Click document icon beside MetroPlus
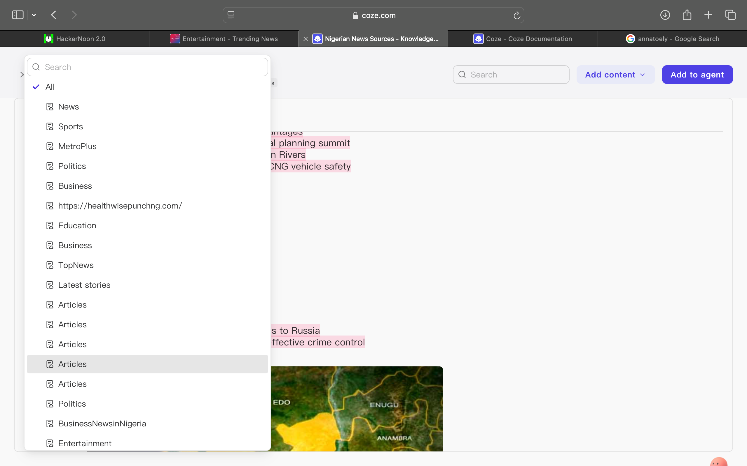This screenshot has width=747, height=466. pos(50,146)
